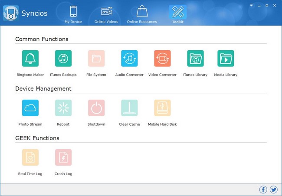This screenshot has height=196, width=282.
Task: Maximize the Syncios window
Action: coord(267,6)
